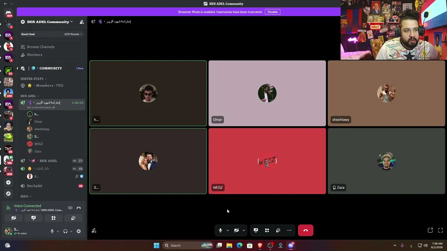Viewport: 447px width, 251px height.
Task: Open Members: 7105 stats channel
Action: [52, 85]
